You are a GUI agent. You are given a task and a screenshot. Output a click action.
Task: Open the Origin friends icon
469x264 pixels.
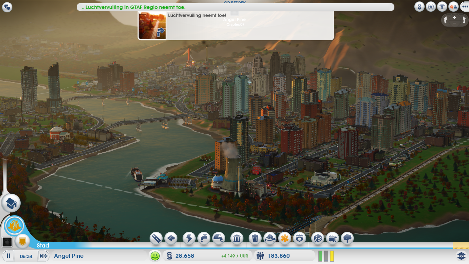point(454,7)
